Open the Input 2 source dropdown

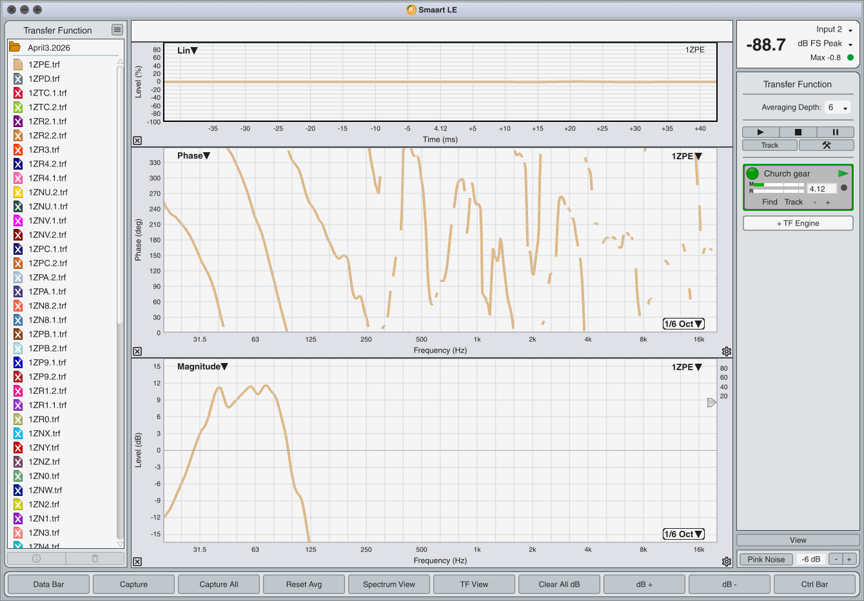[x=834, y=29]
